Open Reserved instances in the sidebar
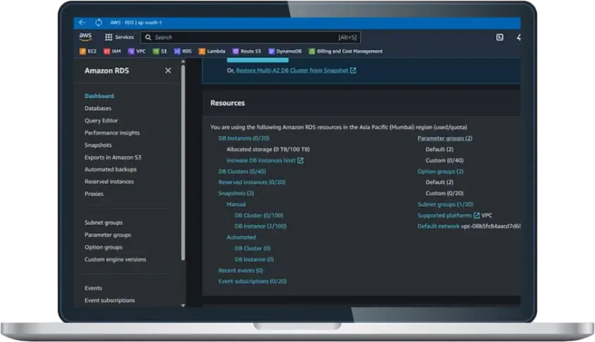Viewport: 595px width, 342px height. [x=109, y=182]
